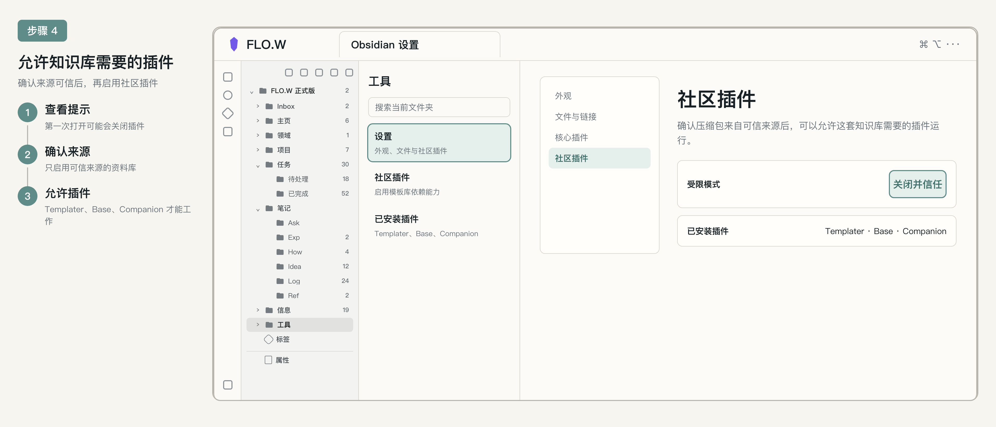Click the purple Obsidian logo icon
Image resolution: width=996 pixels, height=427 pixels.
pos(234,44)
